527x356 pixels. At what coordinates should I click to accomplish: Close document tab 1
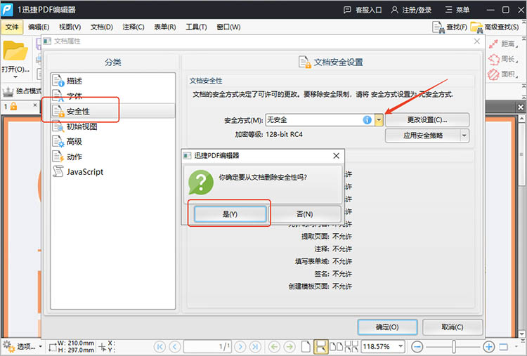[x=35, y=105]
